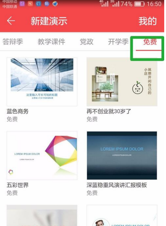Open the 五彩世界 template thumbnail
The image size is (166, 226).
(42, 155)
